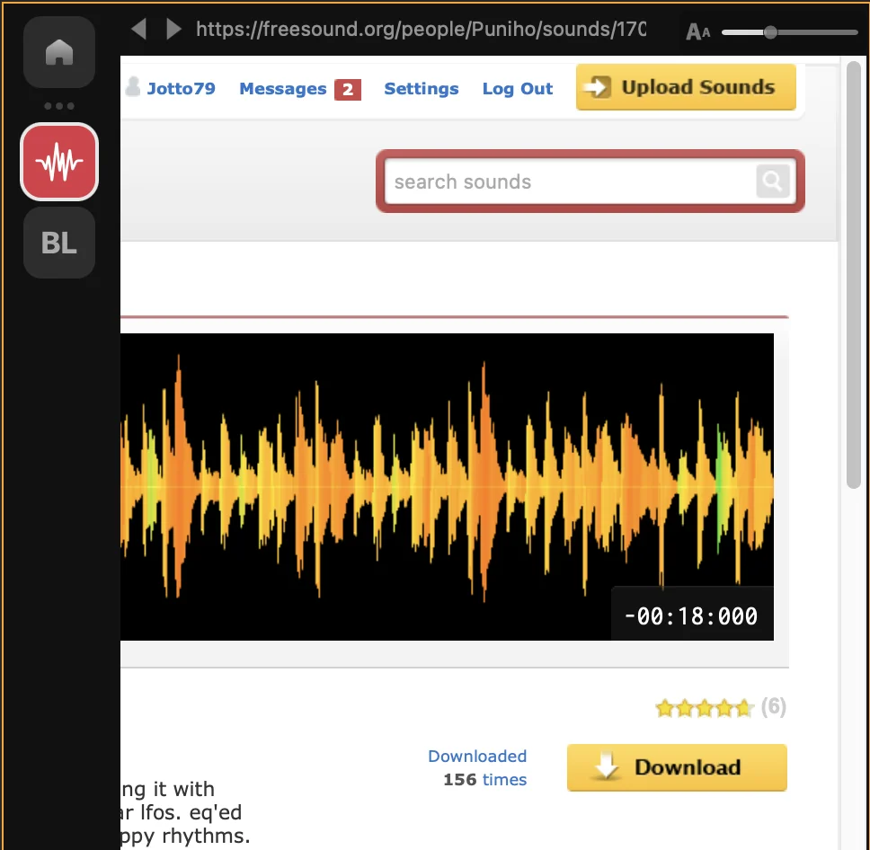
Task: Click the waveform player to seek
Action: click(x=447, y=487)
